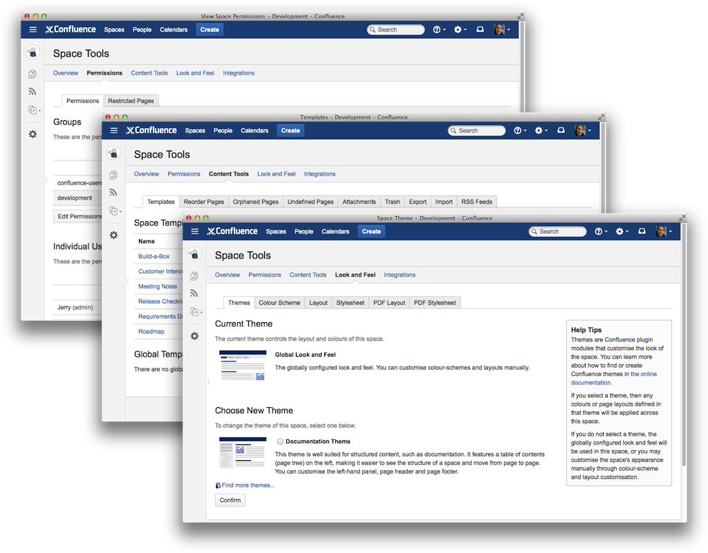Open the settings gear menu in Templates window
The image size is (708, 553).
click(541, 131)
